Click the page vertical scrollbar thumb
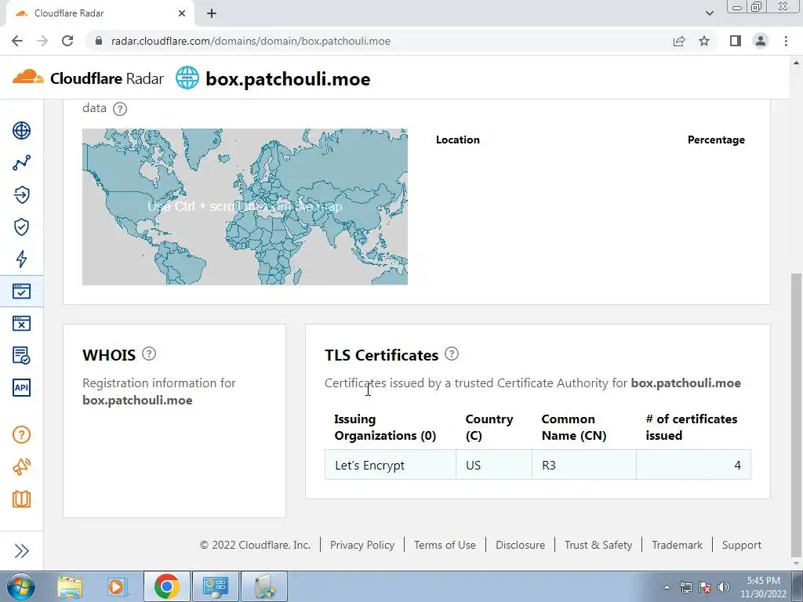803x602 pixels. point(796,415)
